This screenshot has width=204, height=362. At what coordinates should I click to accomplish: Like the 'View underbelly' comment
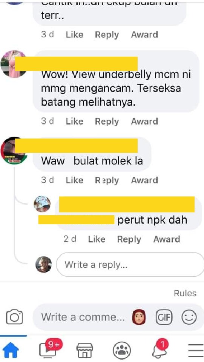click(x=74, y=121)
